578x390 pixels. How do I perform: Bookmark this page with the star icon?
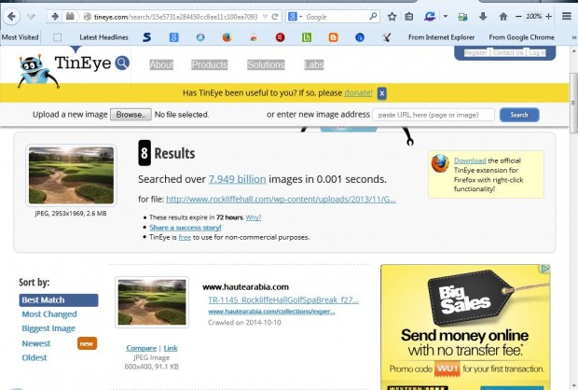[392, 17]
